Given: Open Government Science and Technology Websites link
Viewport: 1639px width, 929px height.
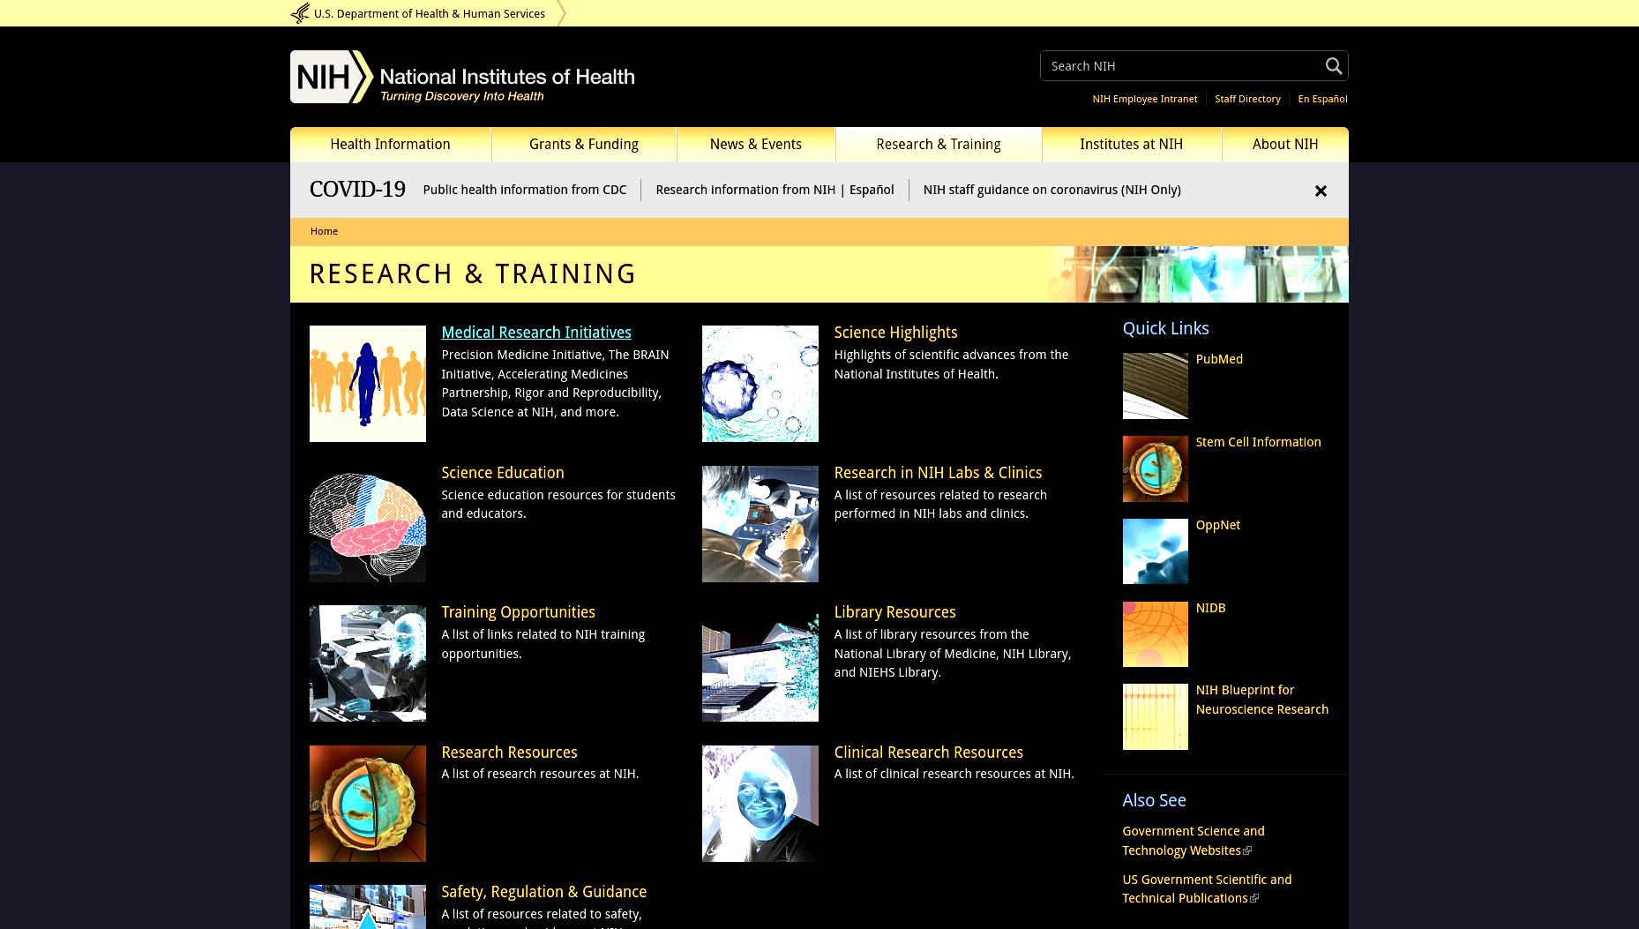Looking at the screenshot, I should pos(1193,841).
